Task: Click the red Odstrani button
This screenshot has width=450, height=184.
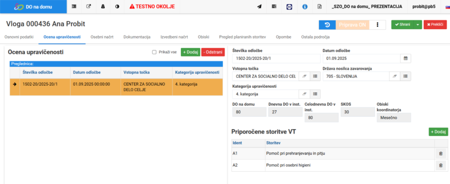Action: point(213,52)
